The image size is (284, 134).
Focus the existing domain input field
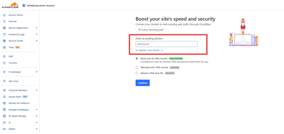(166, 44)
